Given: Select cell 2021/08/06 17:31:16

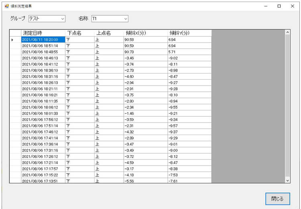Looking at the screenshot, I should [43, 150].
